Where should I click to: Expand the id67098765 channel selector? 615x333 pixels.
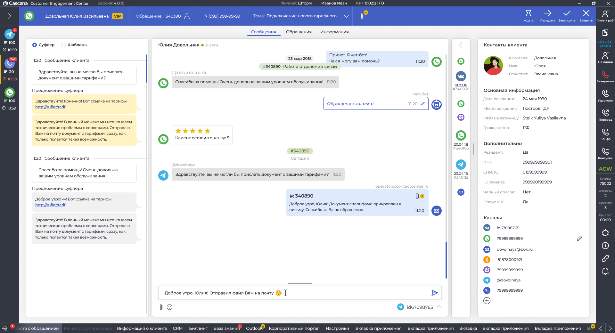coord(439,307)
